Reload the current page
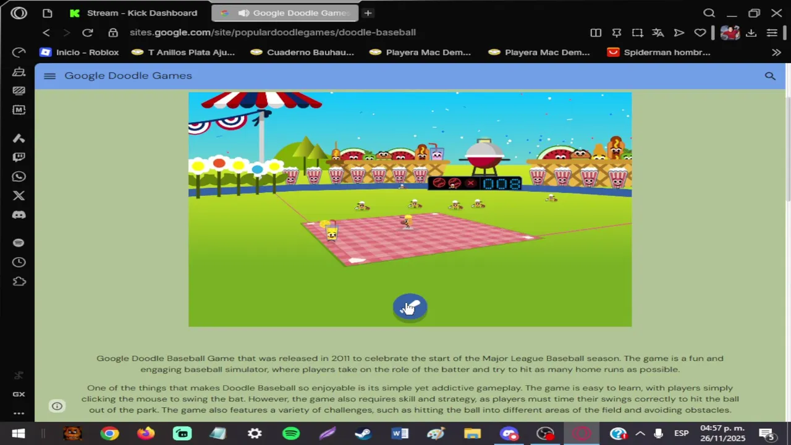This screenshot has height=445, width=791. click(88, 32)
